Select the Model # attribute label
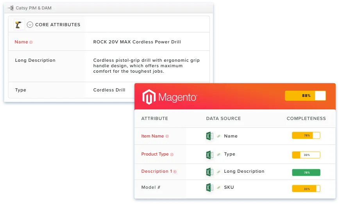This screenshot has width=340, height=204. [x=151, y=187]
